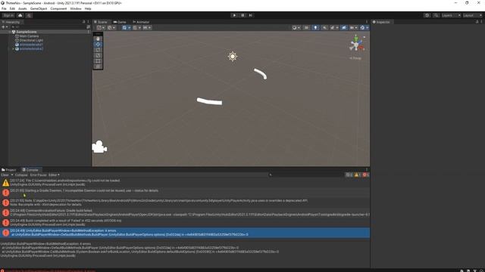Start Play mode with the Play button
This screenshot has height=272, width=485.
pos(234,15)
